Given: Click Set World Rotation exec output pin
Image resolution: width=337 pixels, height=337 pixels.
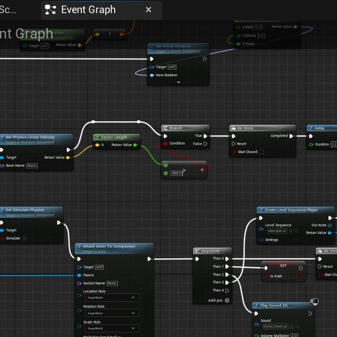Looking at the screenshot, I should pos(205,59).
